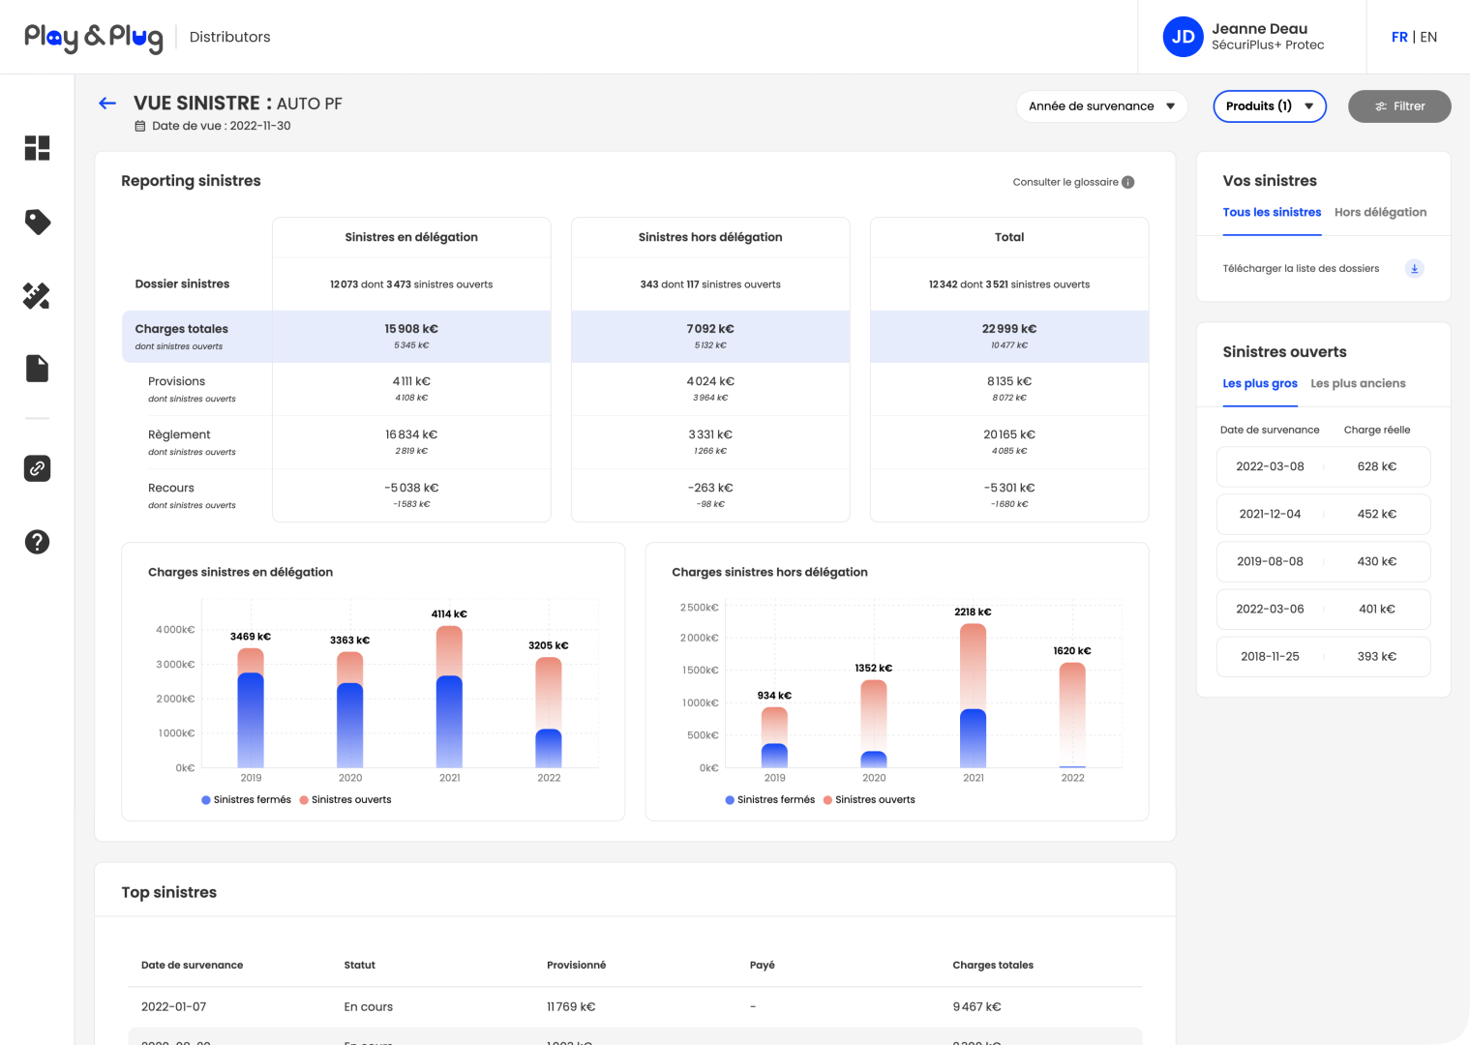Switch language to EN

coord(1428,37)
